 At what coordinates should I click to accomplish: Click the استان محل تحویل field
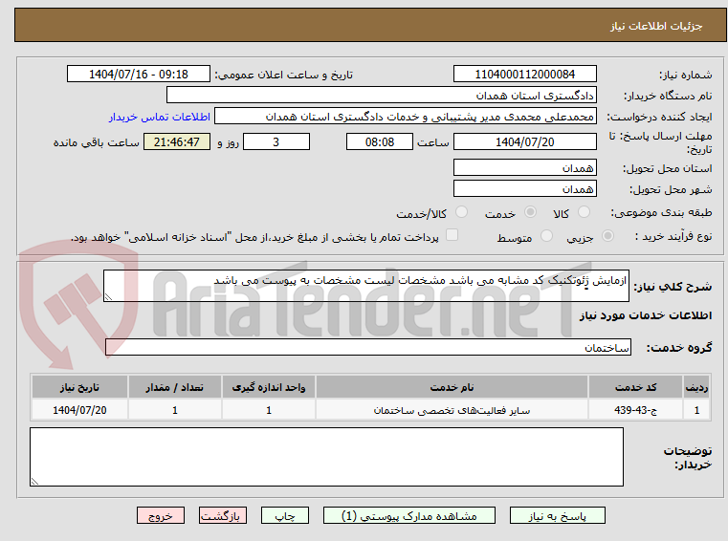[524, 167]
